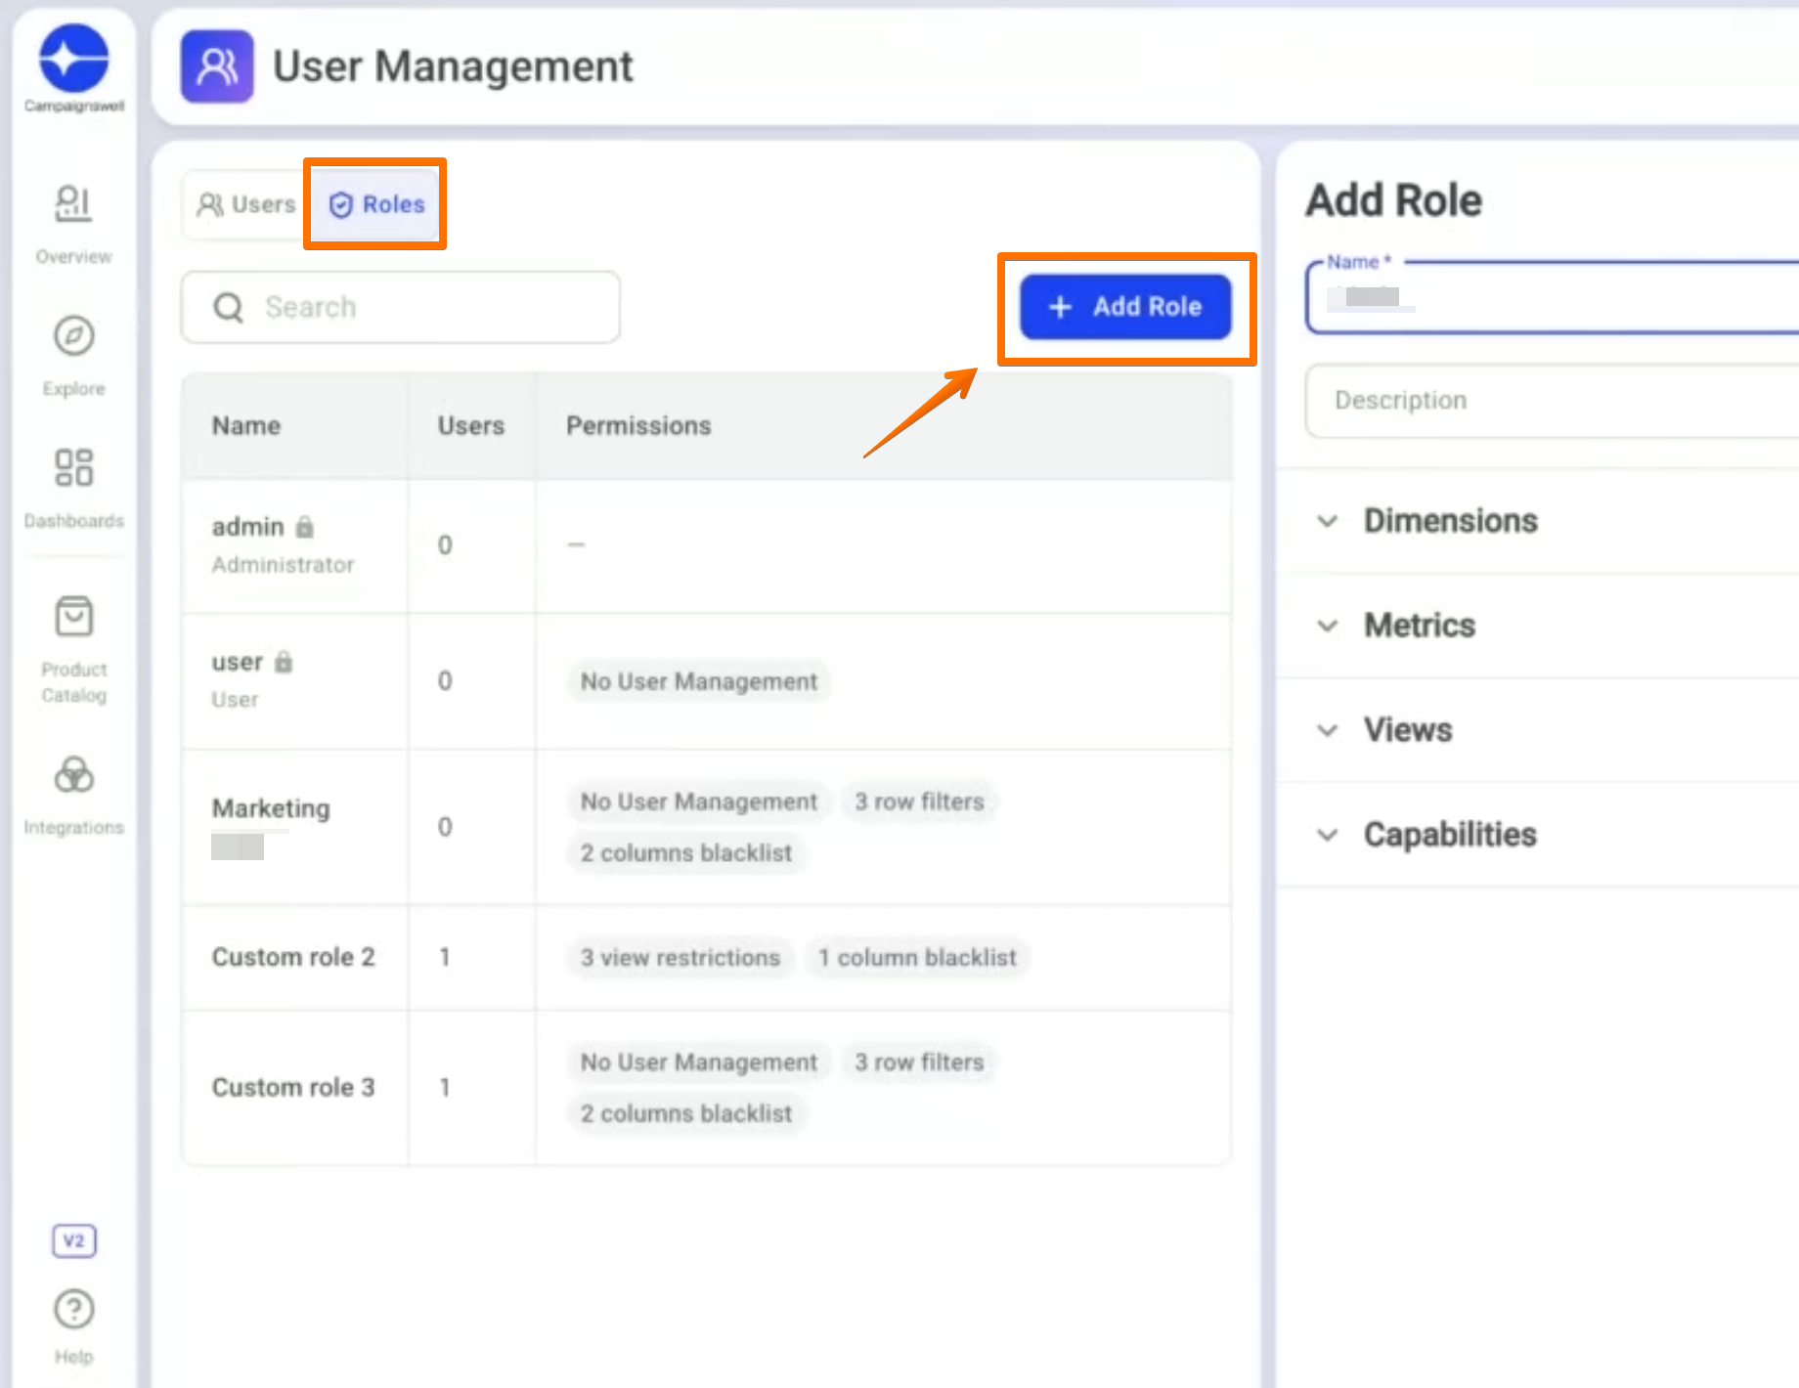
Task: Click 2 columns blacklist tag in Custom role 3
Action: click(x=686, y=1114)
